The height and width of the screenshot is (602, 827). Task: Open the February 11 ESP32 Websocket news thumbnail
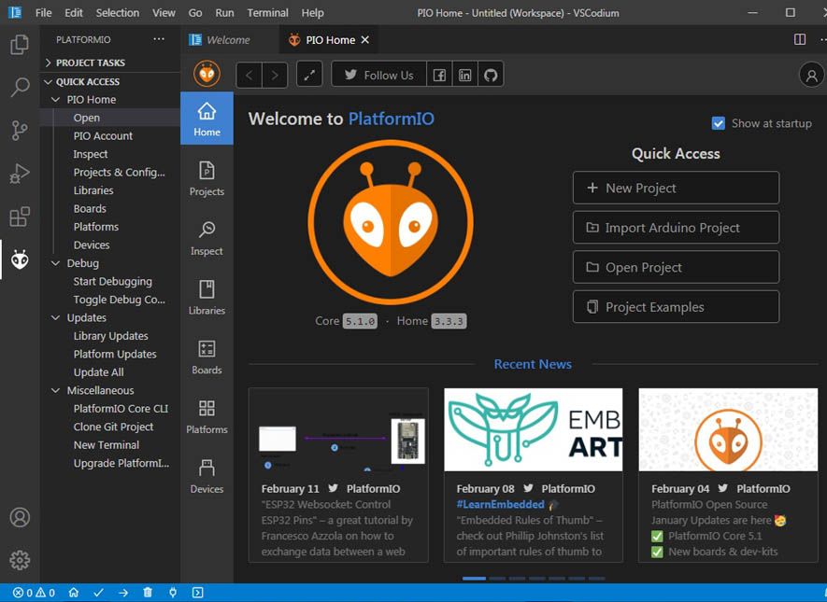point(338,429)
